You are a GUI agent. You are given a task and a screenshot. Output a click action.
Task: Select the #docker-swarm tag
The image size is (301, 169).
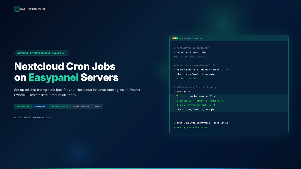[60, 107]
